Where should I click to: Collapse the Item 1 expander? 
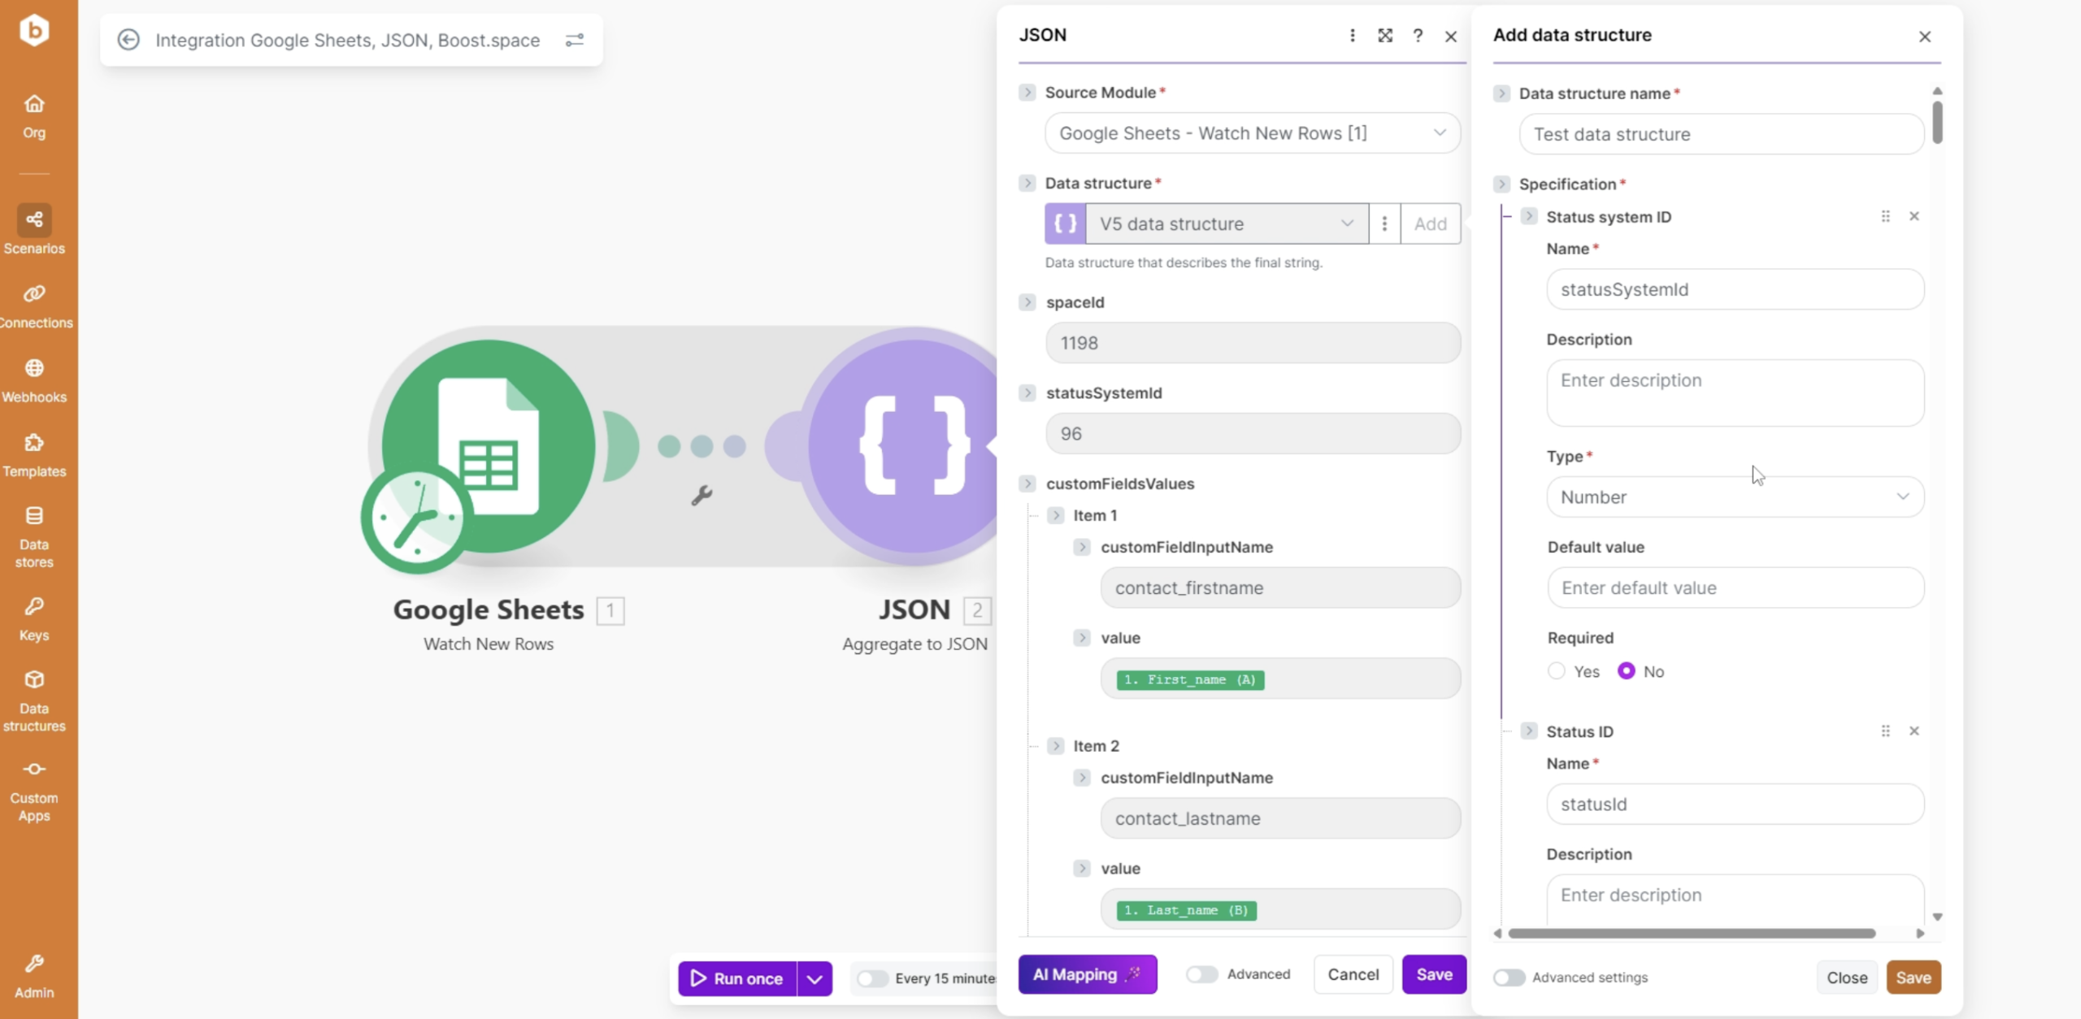[x=1056, y=515]
